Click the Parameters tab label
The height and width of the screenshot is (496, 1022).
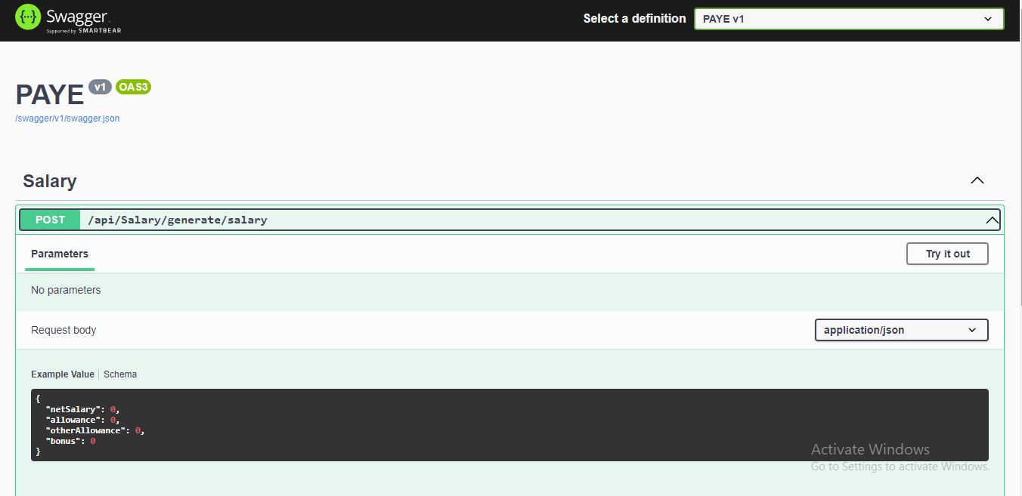pos(59,254)
